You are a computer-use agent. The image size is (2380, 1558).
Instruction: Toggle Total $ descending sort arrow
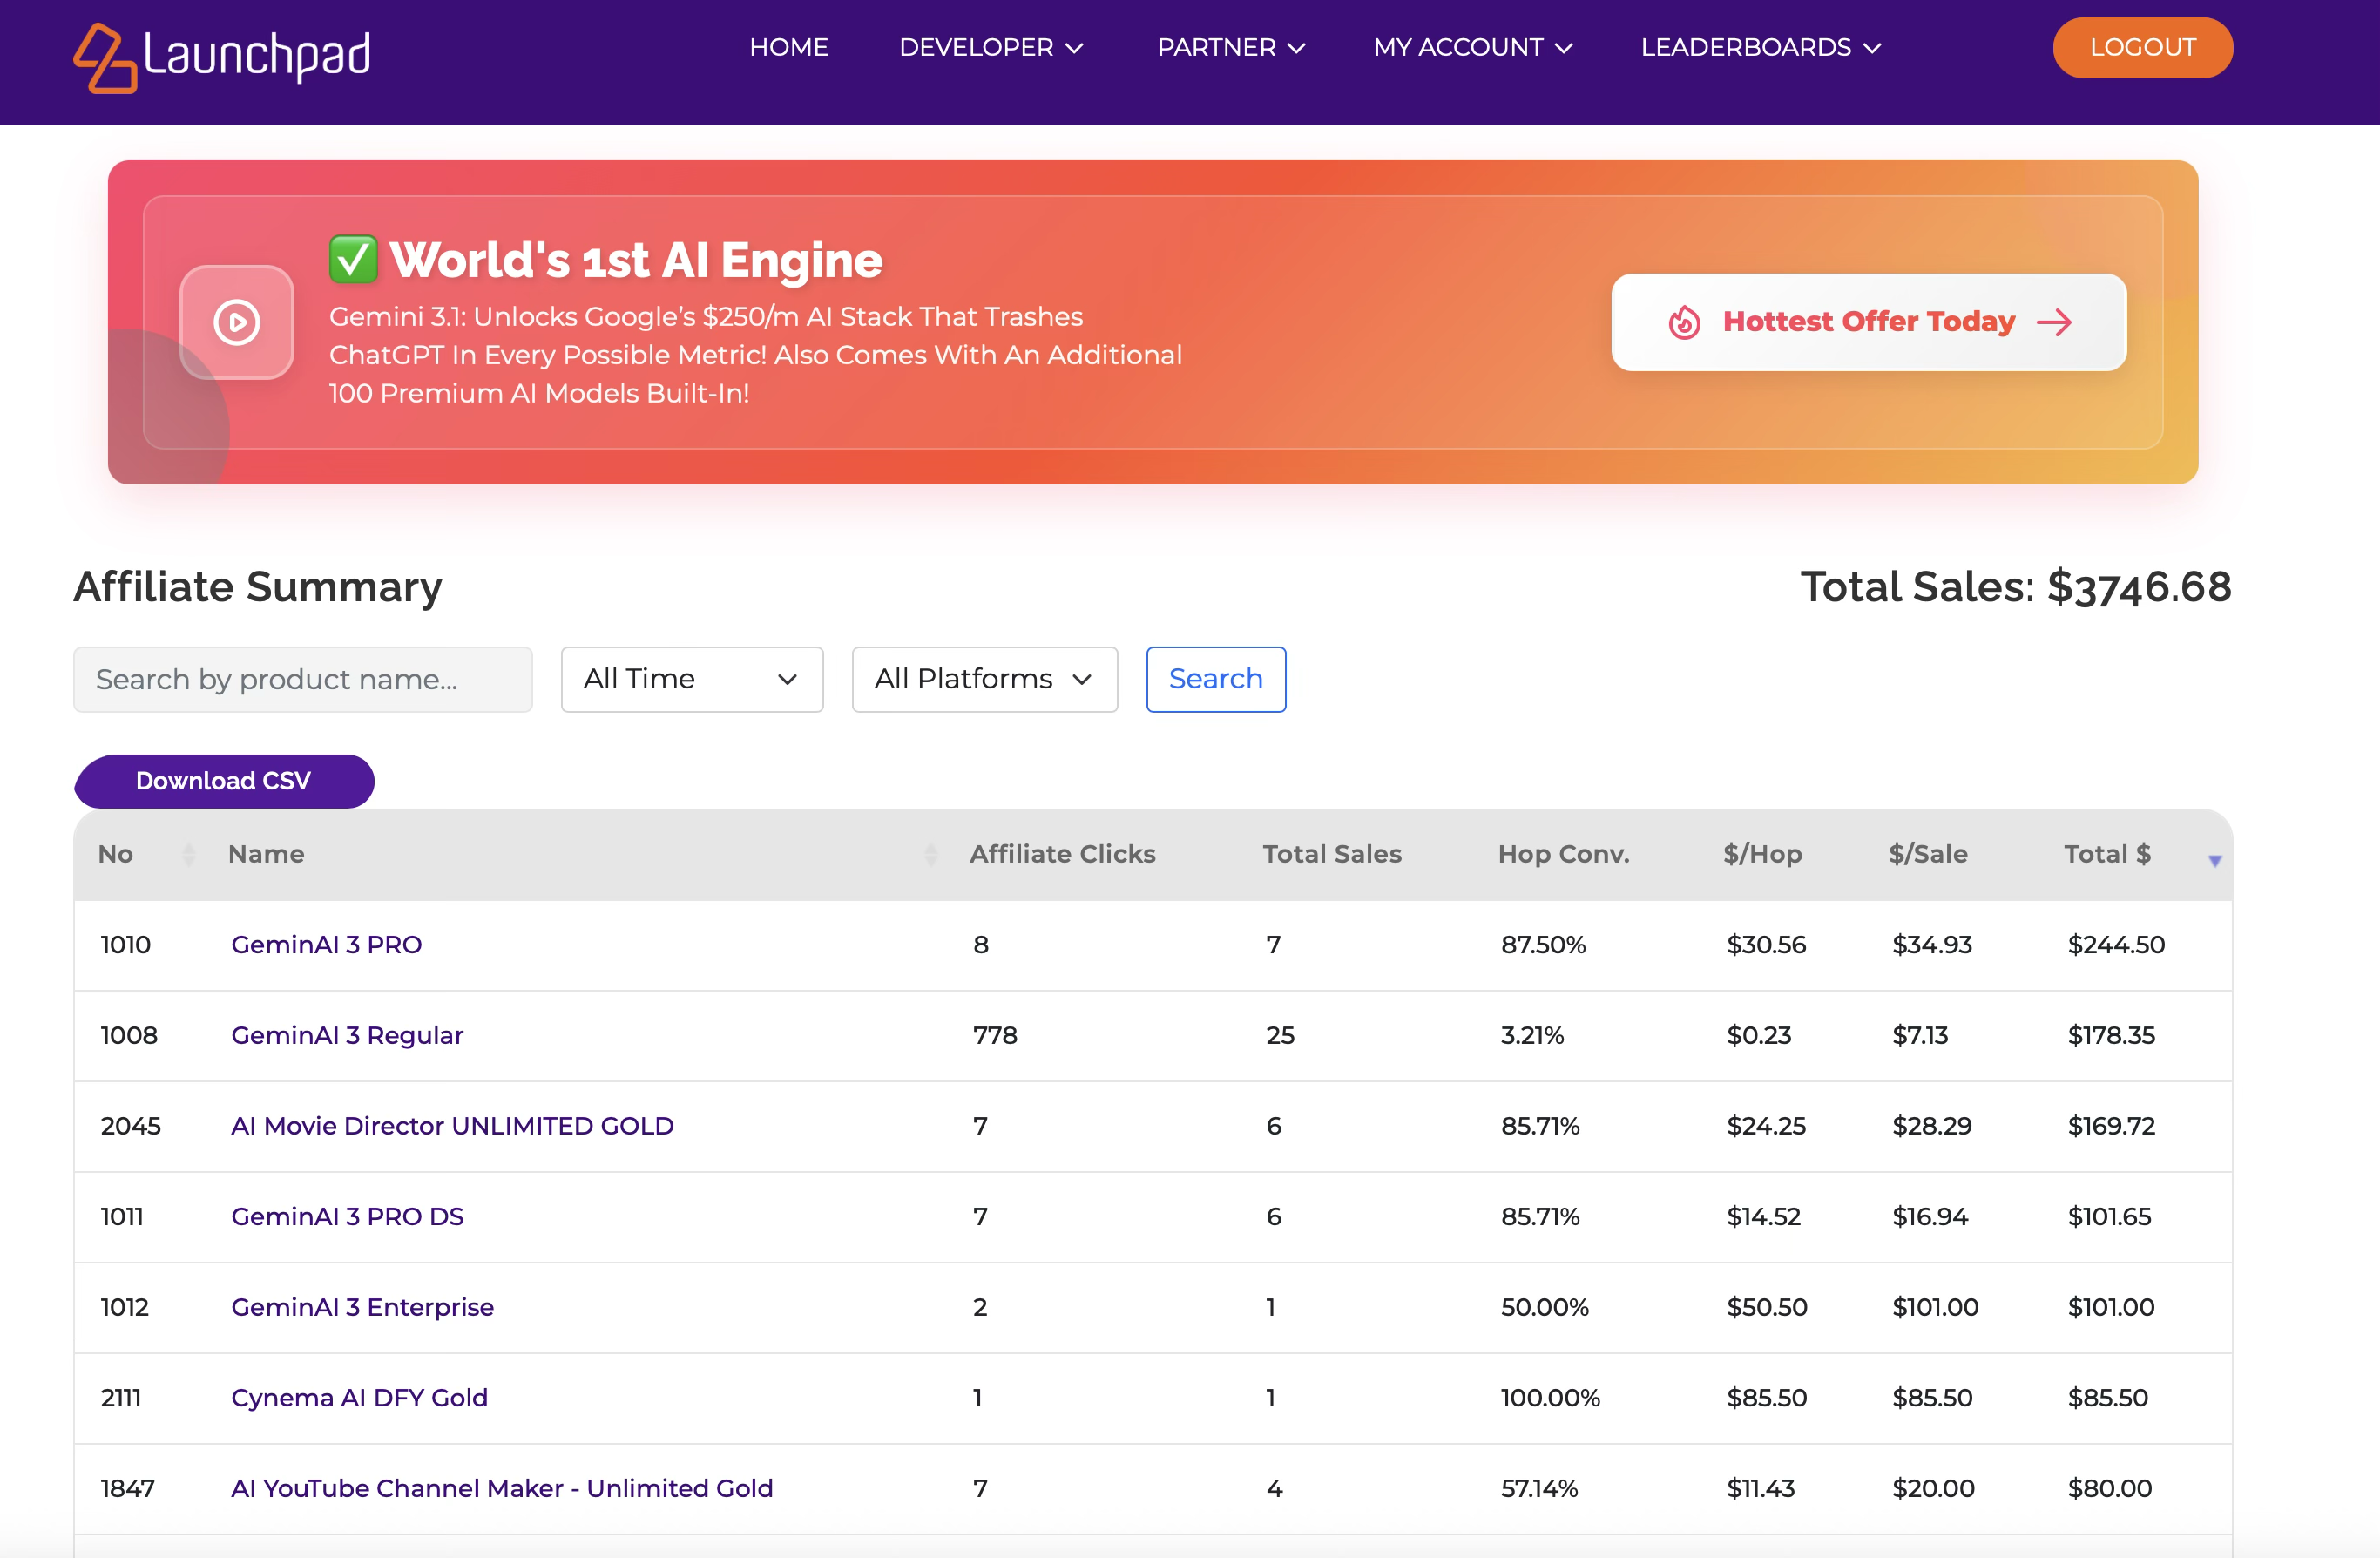[2215, 860]
